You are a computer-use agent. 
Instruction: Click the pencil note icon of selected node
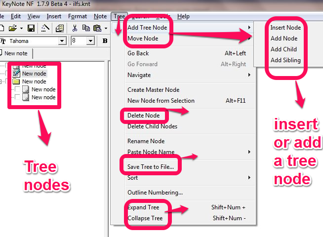tap(16, 73)
